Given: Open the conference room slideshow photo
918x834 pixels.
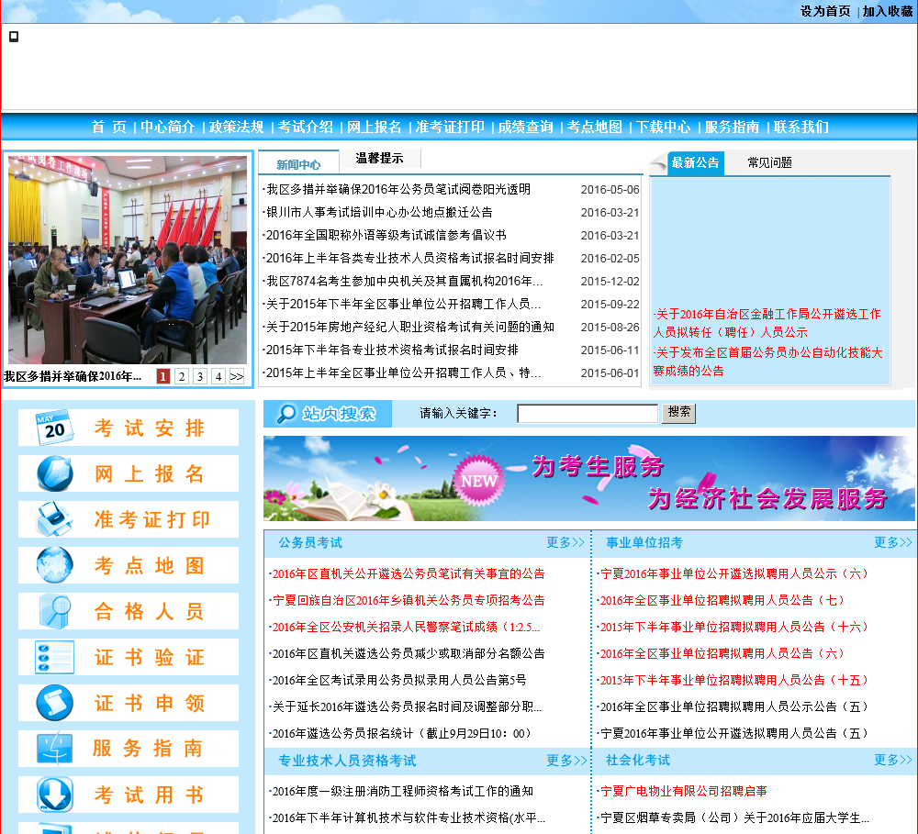Looking at the screenshot, I should click(x=127, y=260).
